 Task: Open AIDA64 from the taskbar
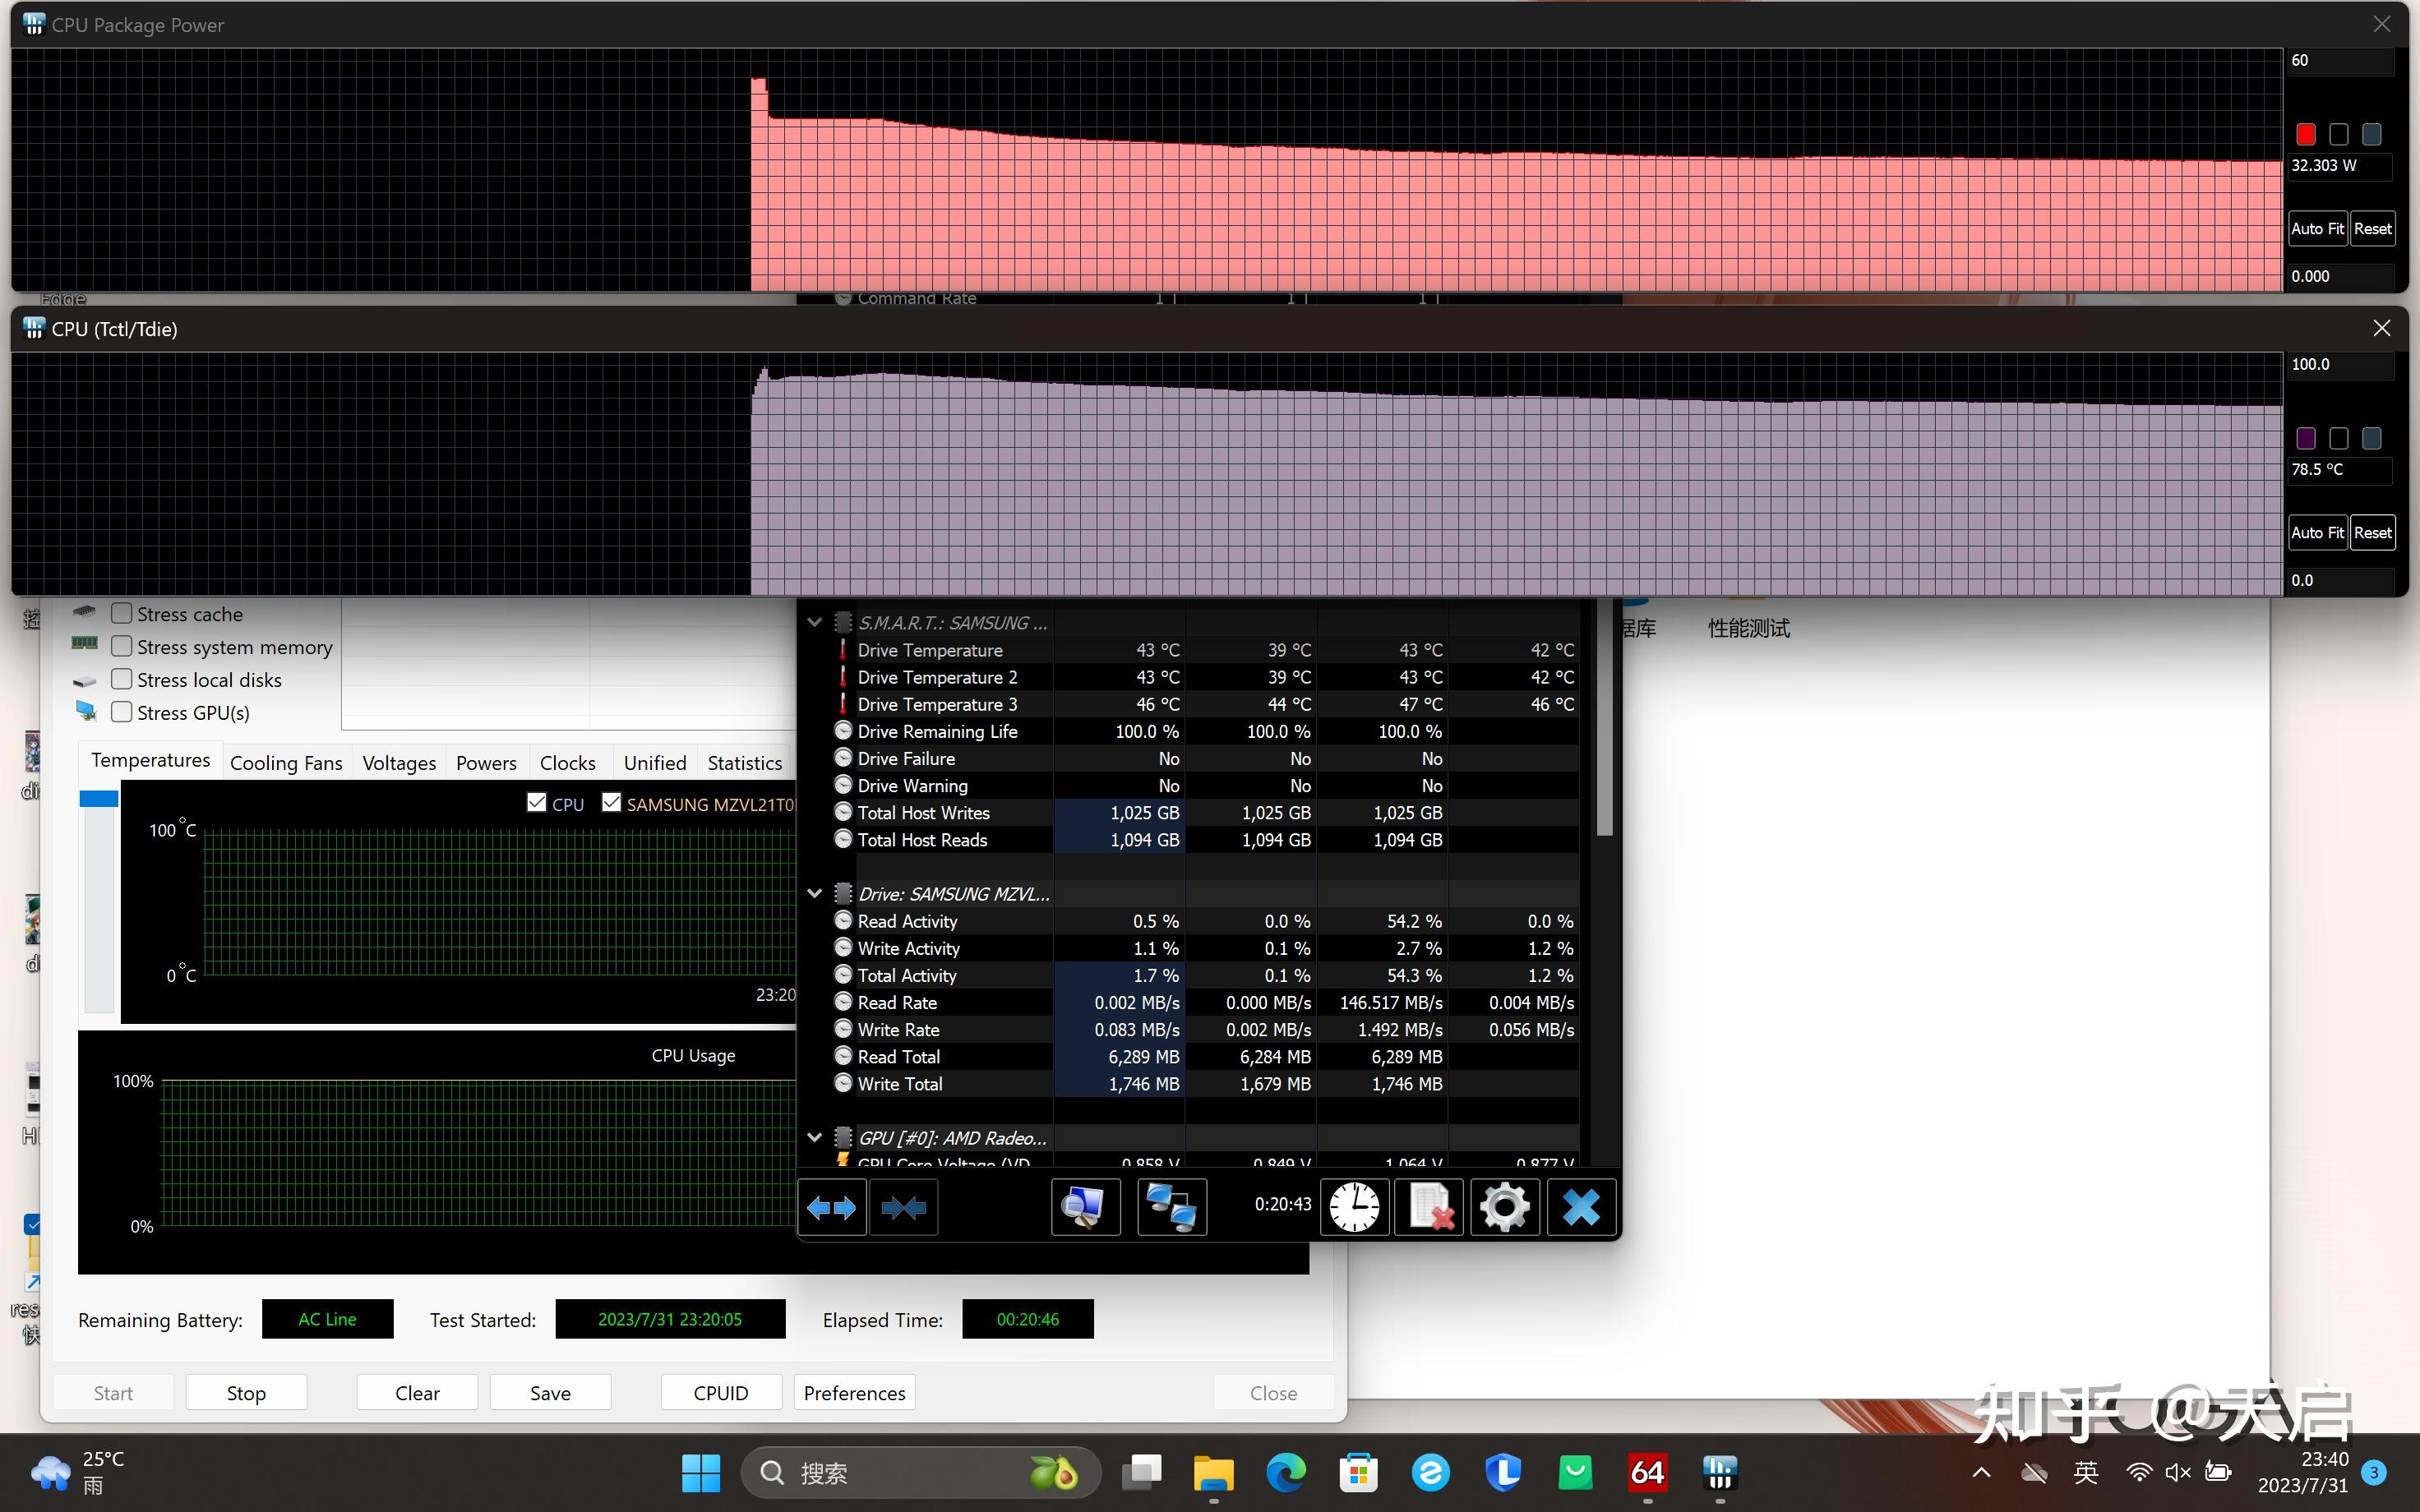click(x=1647, y=1472)
